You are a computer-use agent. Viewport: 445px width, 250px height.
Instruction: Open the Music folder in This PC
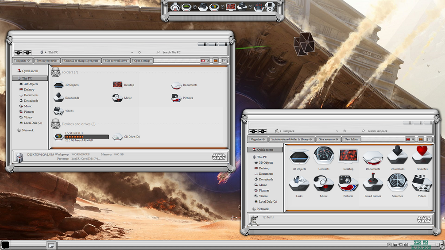(122, 98)
